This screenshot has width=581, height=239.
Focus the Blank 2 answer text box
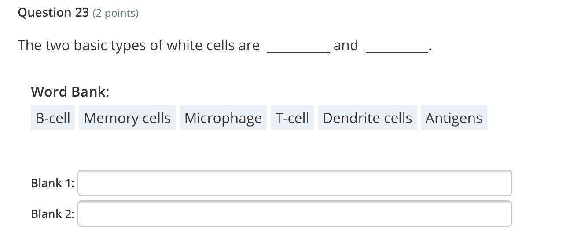tap(294, 214)
